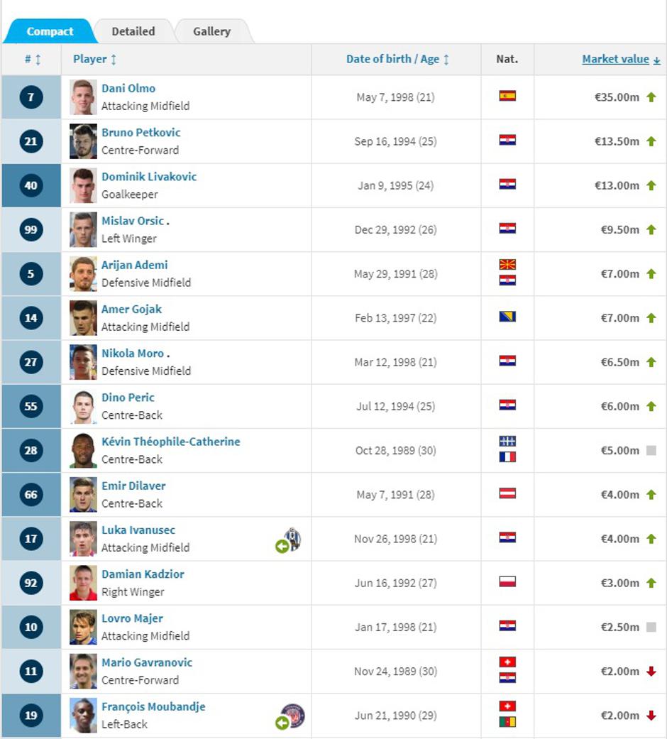Viewport: 667px width, 739px height.
Task: Click the Poland flag for Damian Kadzior
Action: coord(507,581)
